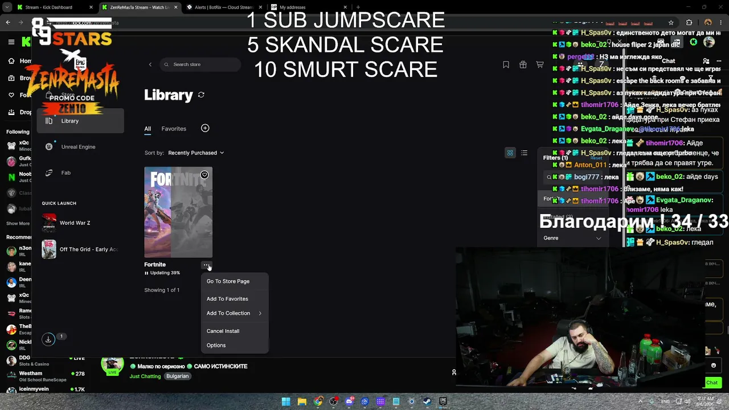
Task: Open the taskbar volume control
Action: click(x=687, y=401)
